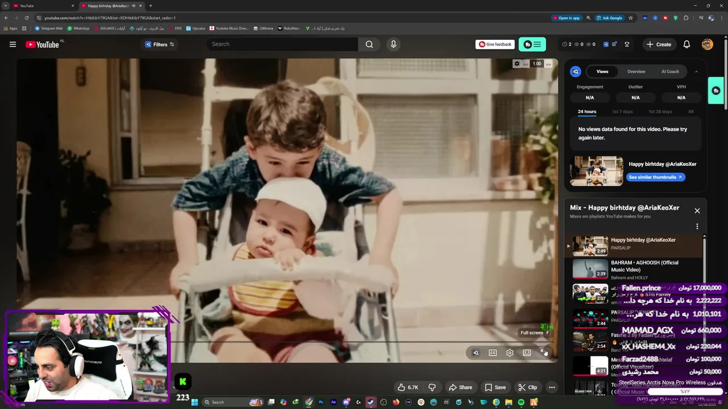
Task: Select the 1st 28 days range
Action: [660, 112]
